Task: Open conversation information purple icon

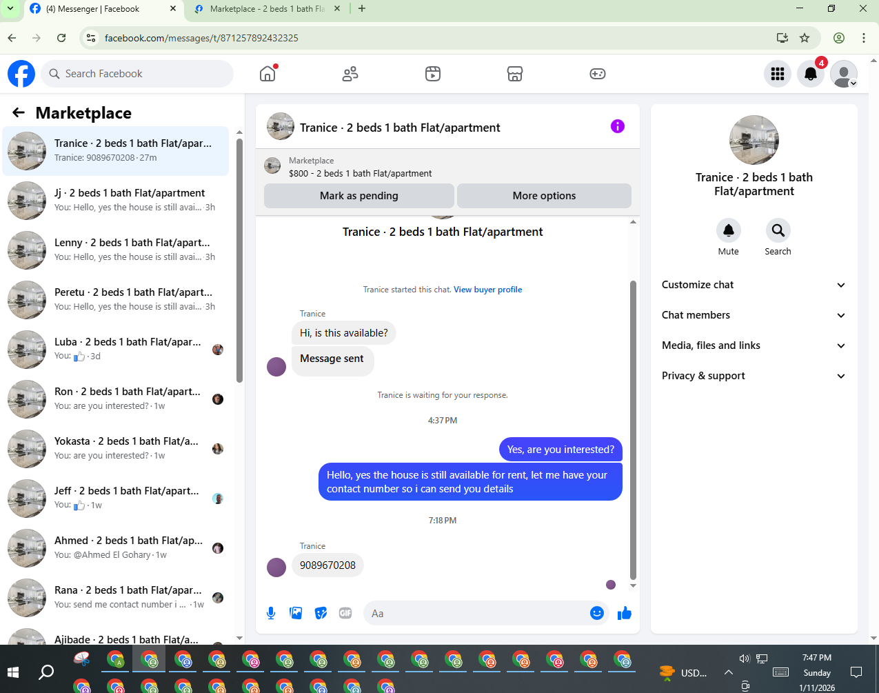Action: point(618,126)
